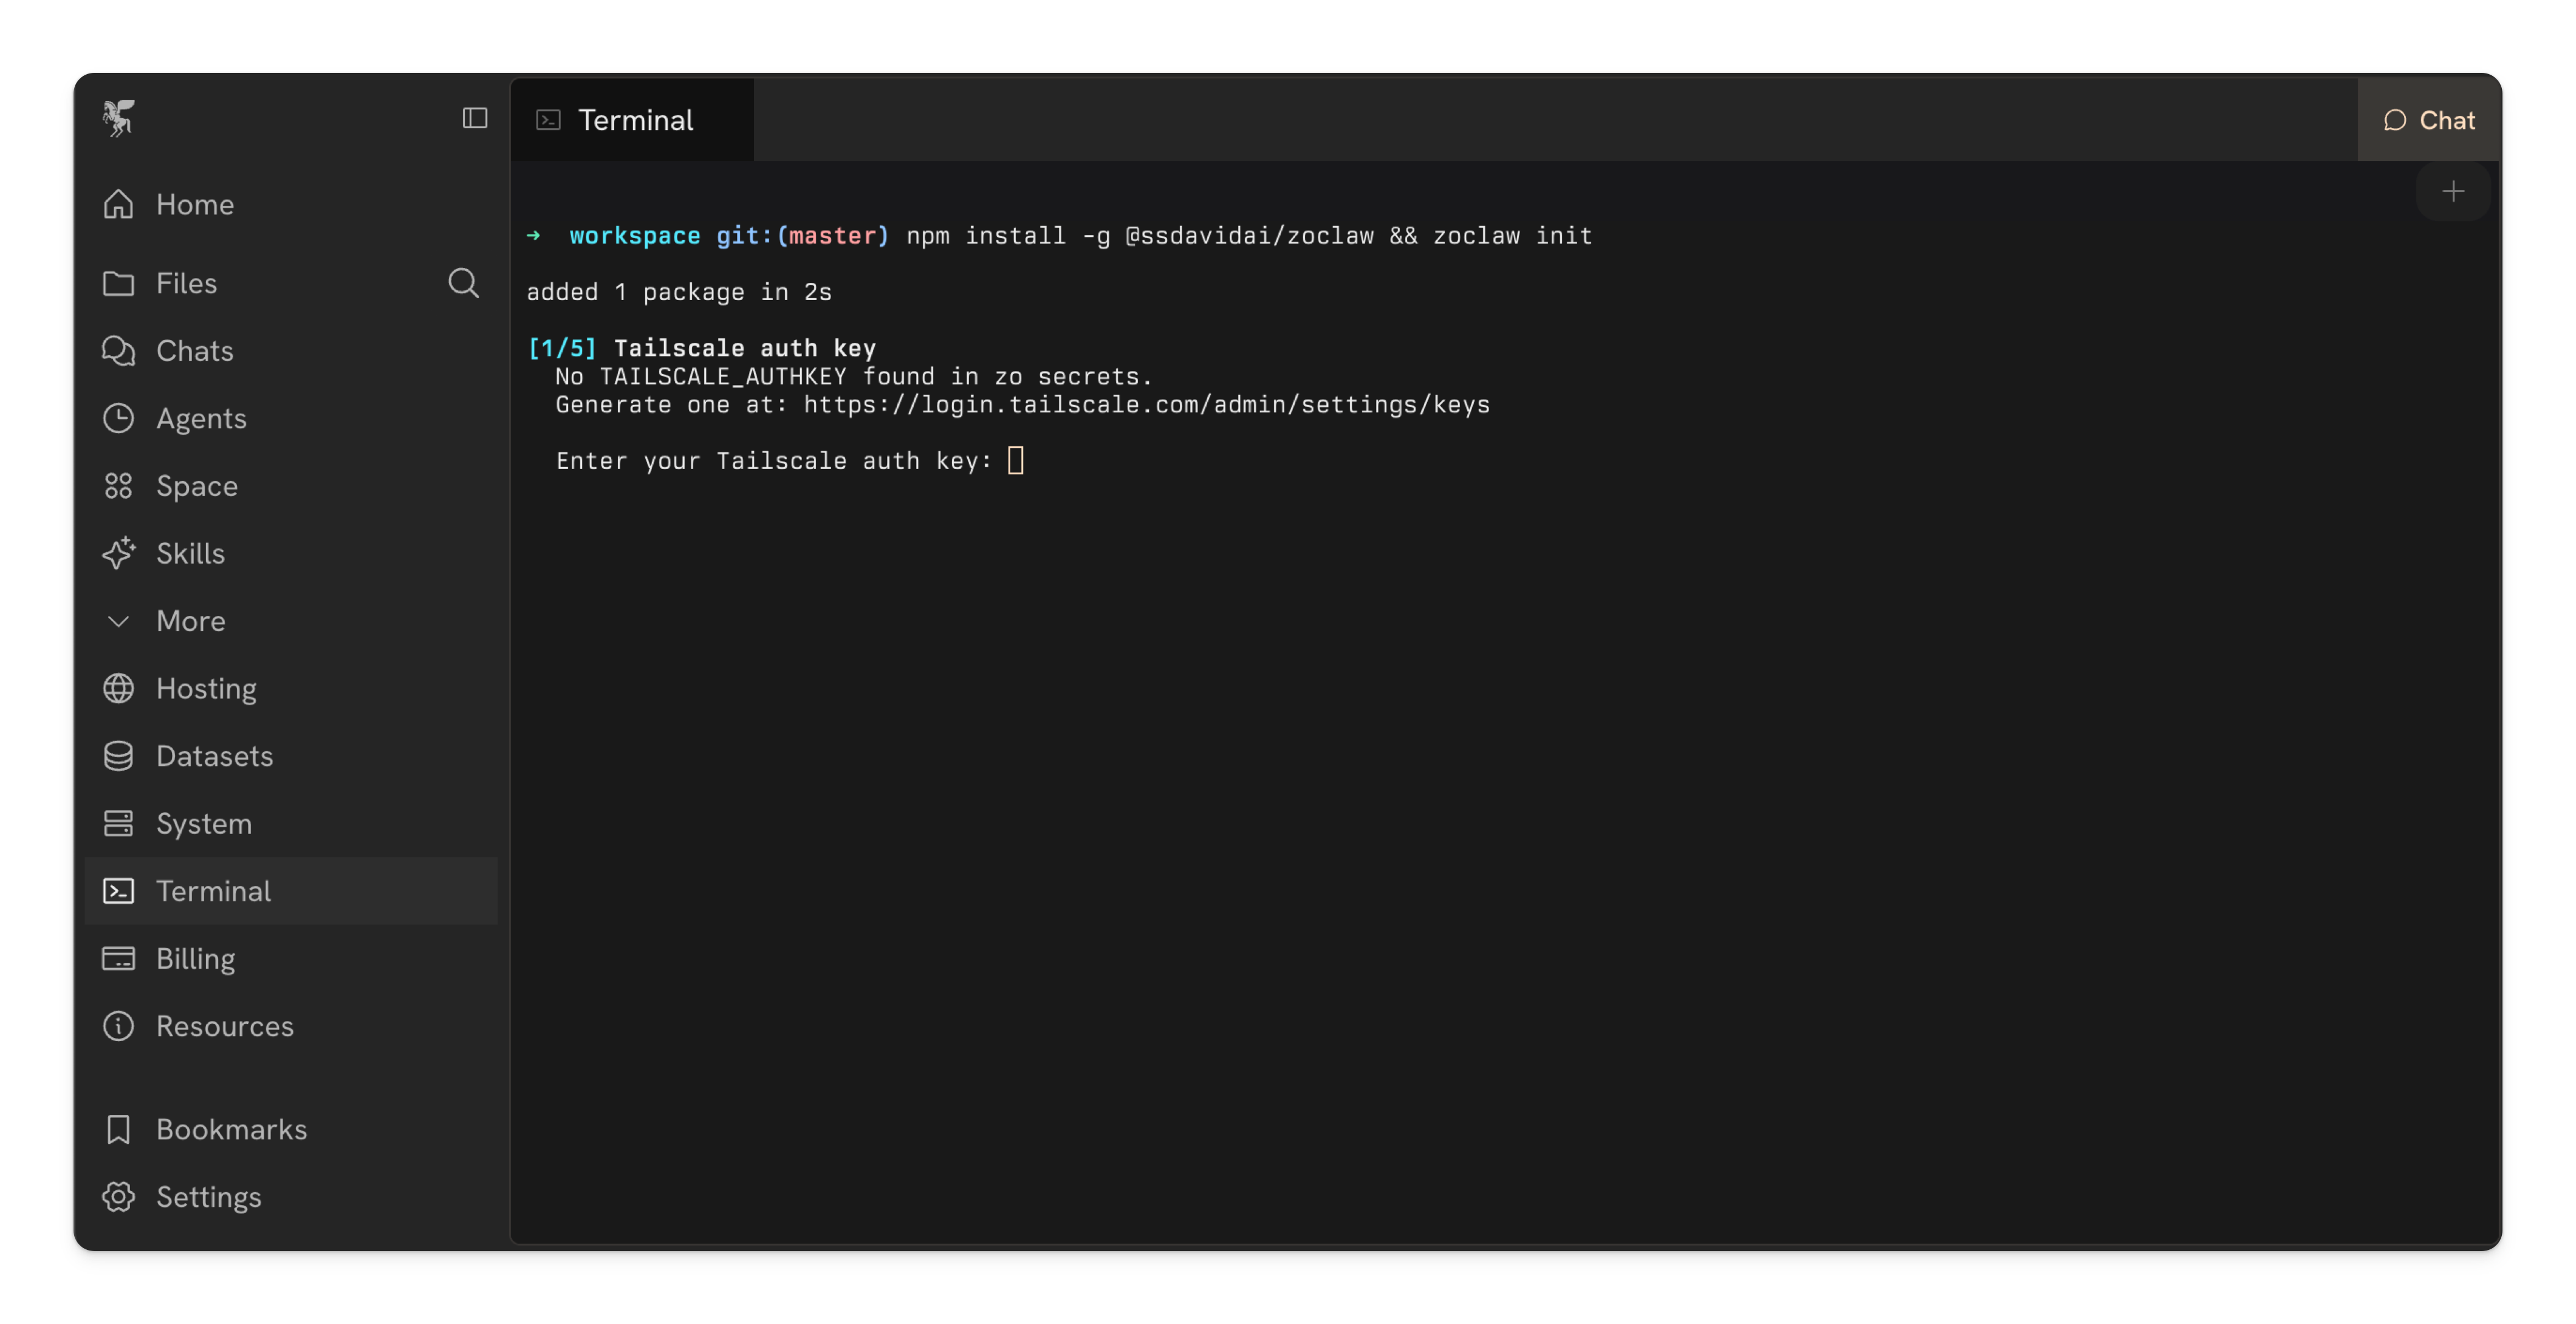
Task: Toggle the sidebar collapse icon
Action: click(x=475, y=118)
